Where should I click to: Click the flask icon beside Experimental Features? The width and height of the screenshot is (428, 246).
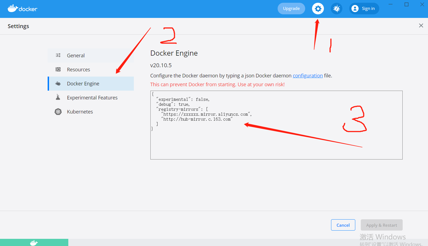(58, 97)
